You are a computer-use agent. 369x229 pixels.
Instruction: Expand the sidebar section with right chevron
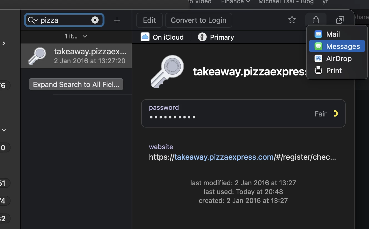click(4, 43)
